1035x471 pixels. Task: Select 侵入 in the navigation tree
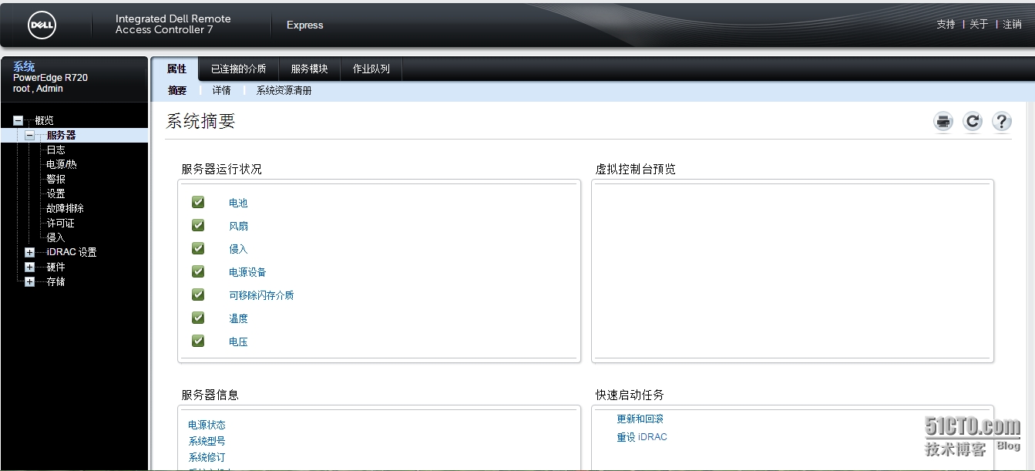(x=55, y=237)
